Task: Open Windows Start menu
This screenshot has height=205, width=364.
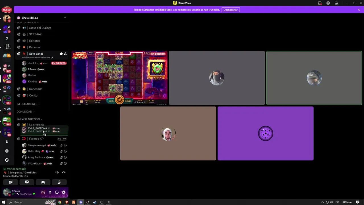Action: click(x=3, y=202)
